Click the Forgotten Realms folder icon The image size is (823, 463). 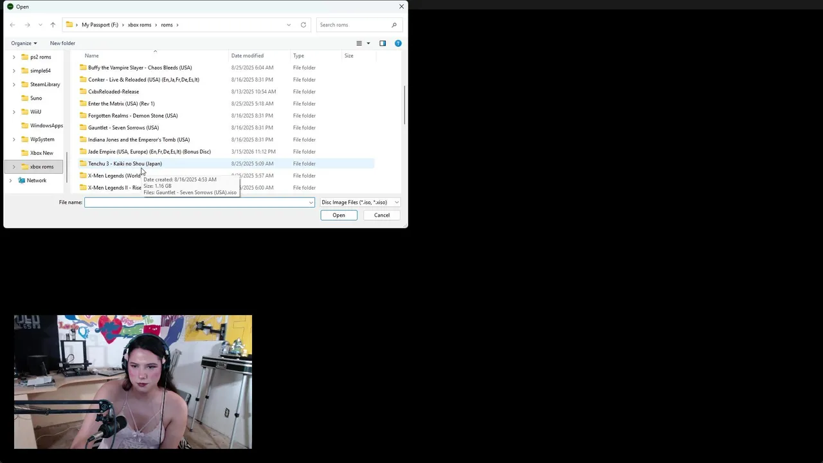click(x=83, y=116)
